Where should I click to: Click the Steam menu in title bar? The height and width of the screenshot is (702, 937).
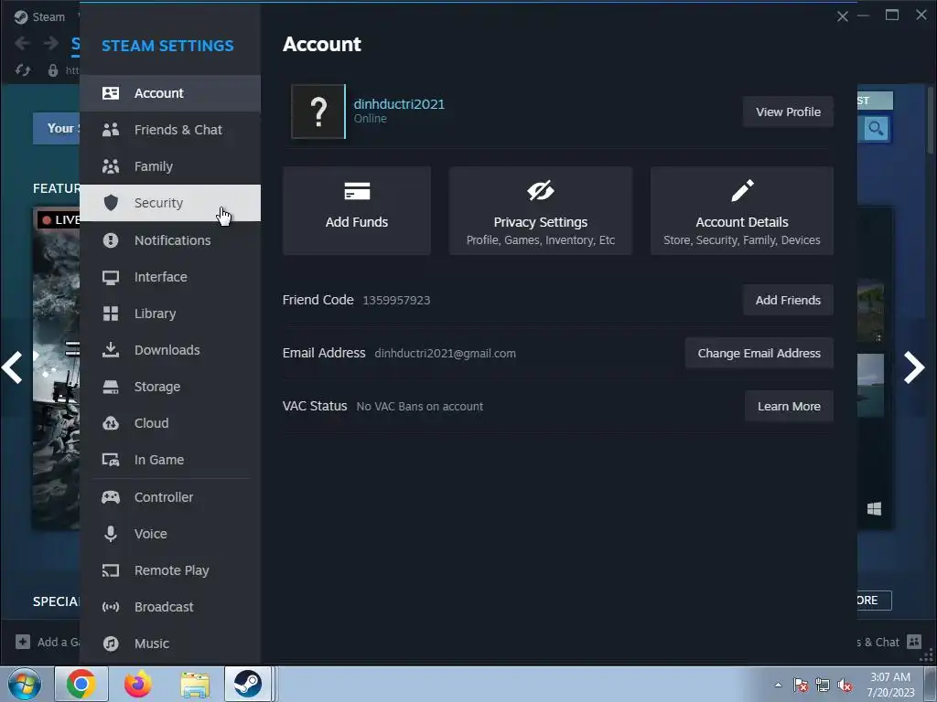40,16
